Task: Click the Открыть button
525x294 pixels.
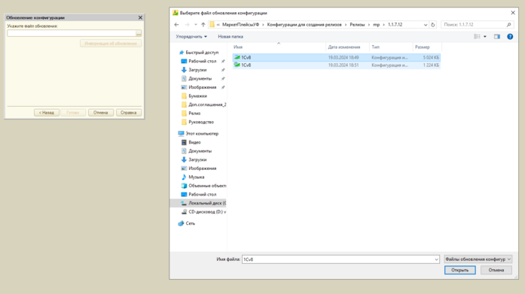Action: (459, 270)
